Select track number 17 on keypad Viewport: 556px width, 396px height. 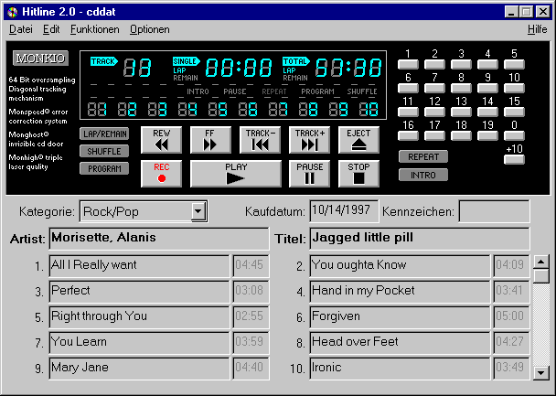click(x=434, y=135)
